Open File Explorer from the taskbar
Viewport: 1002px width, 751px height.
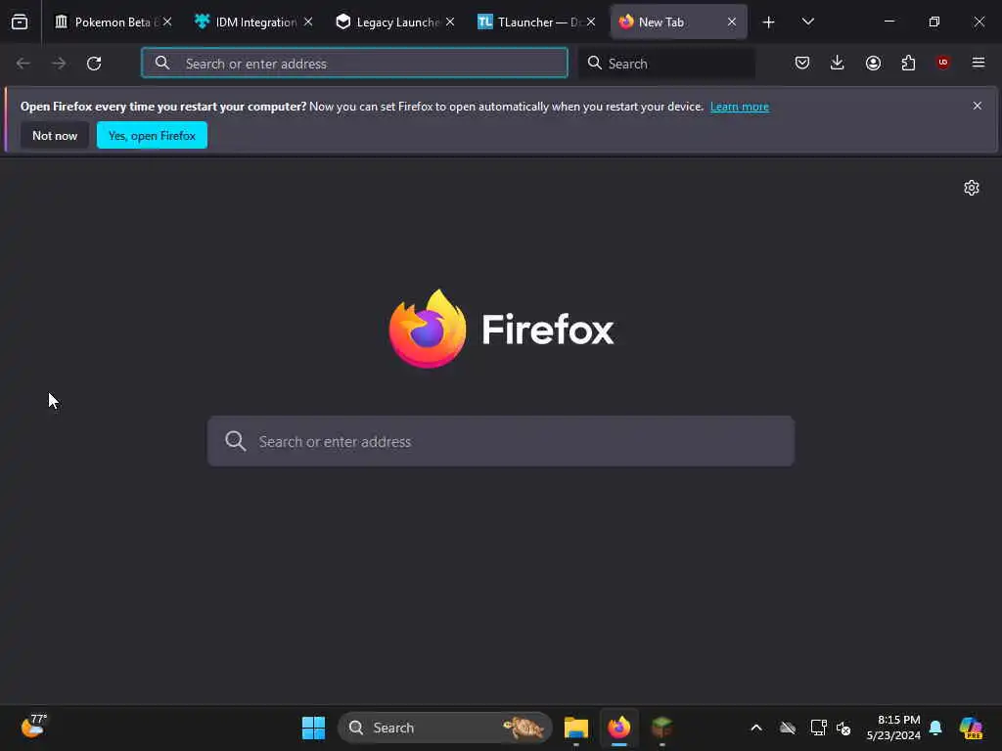575,728
